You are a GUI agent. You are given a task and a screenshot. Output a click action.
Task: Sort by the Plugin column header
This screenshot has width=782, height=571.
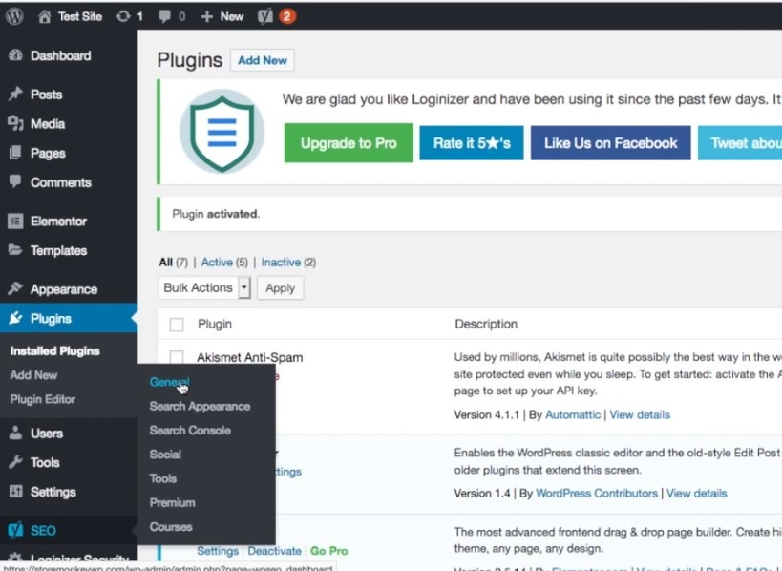tap(215, 324)
